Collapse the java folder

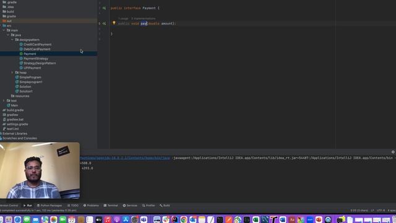click(8, 35)
